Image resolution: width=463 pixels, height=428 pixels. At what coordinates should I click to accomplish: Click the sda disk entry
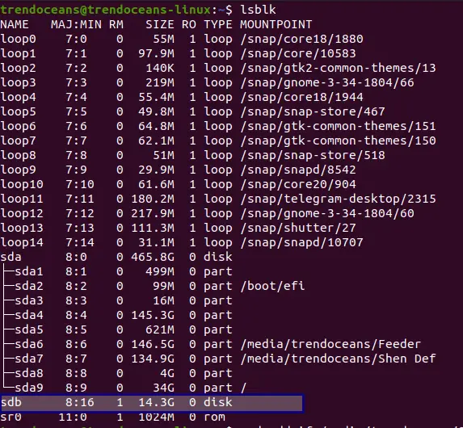pyautogui.click(x=11, y=257)
